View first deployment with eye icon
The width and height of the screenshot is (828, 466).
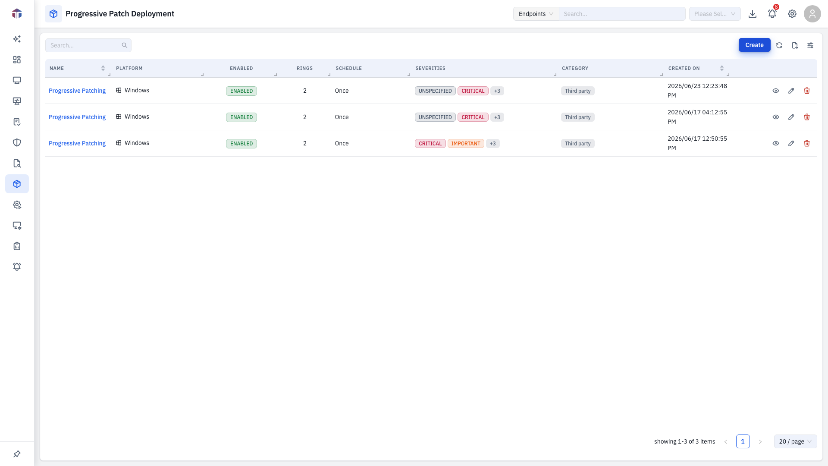776,91
